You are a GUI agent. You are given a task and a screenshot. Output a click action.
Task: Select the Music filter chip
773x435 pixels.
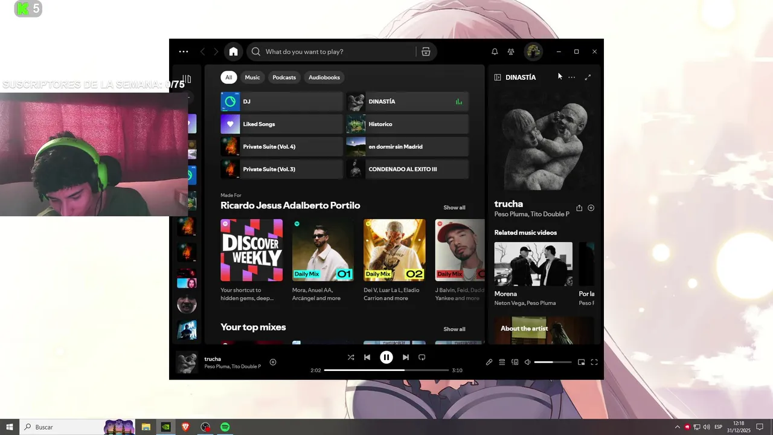[x=252, y=77]
